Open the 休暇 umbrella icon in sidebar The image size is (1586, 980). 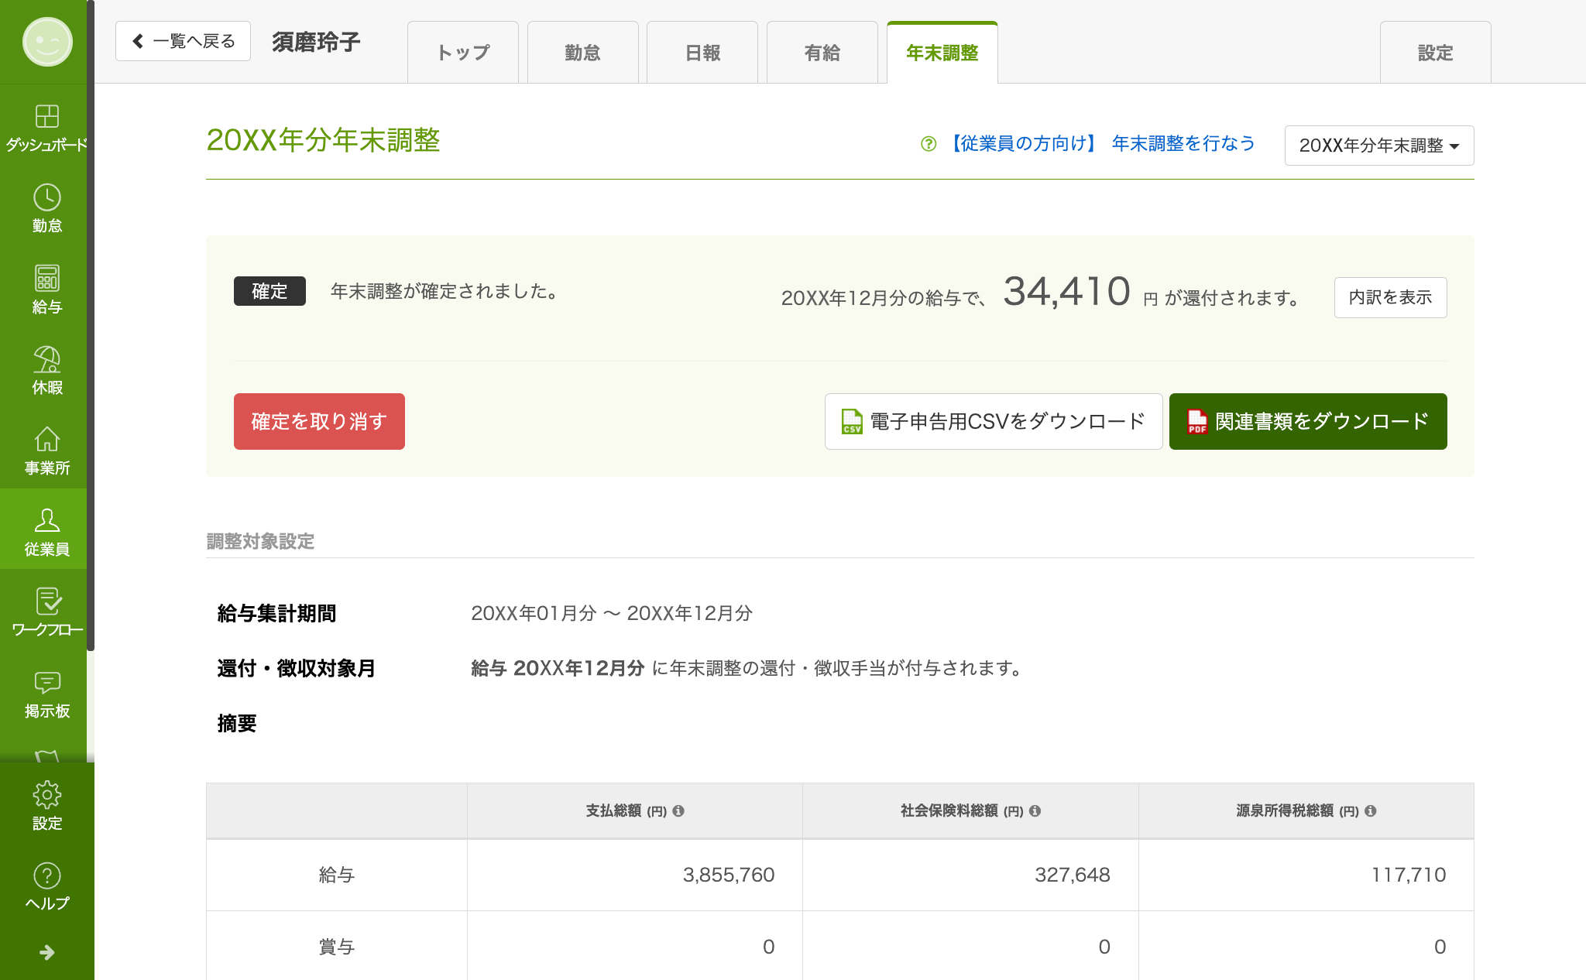click(x=46, y=360)
